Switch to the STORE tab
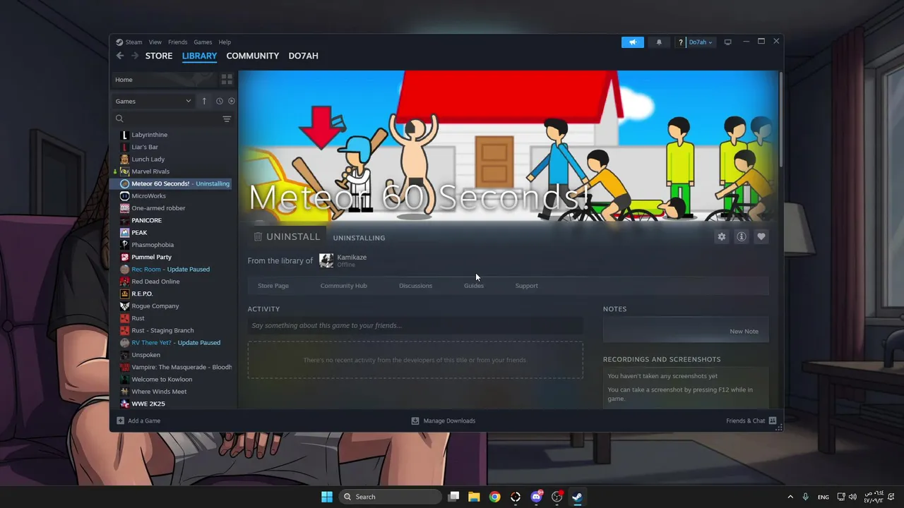The image size is (904, 508). tap(159, 56)
